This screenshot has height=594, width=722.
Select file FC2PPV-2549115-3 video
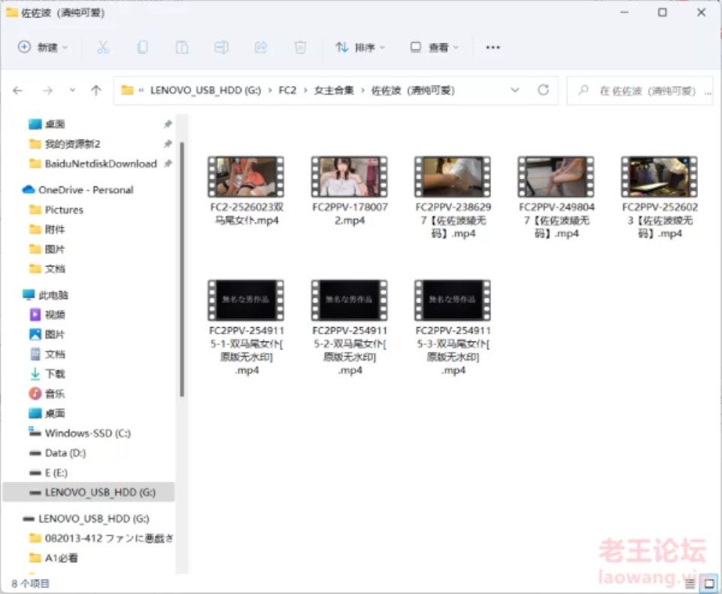[x=453, y=327]
